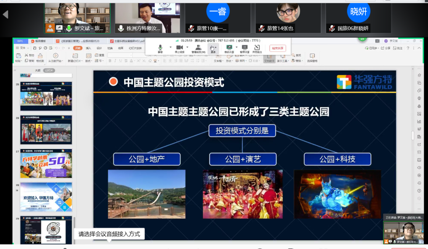Switch to the 插入 insert ribbon tab
Screen dimensions: 428x249
pyautogui.click(x=88, y=48)
